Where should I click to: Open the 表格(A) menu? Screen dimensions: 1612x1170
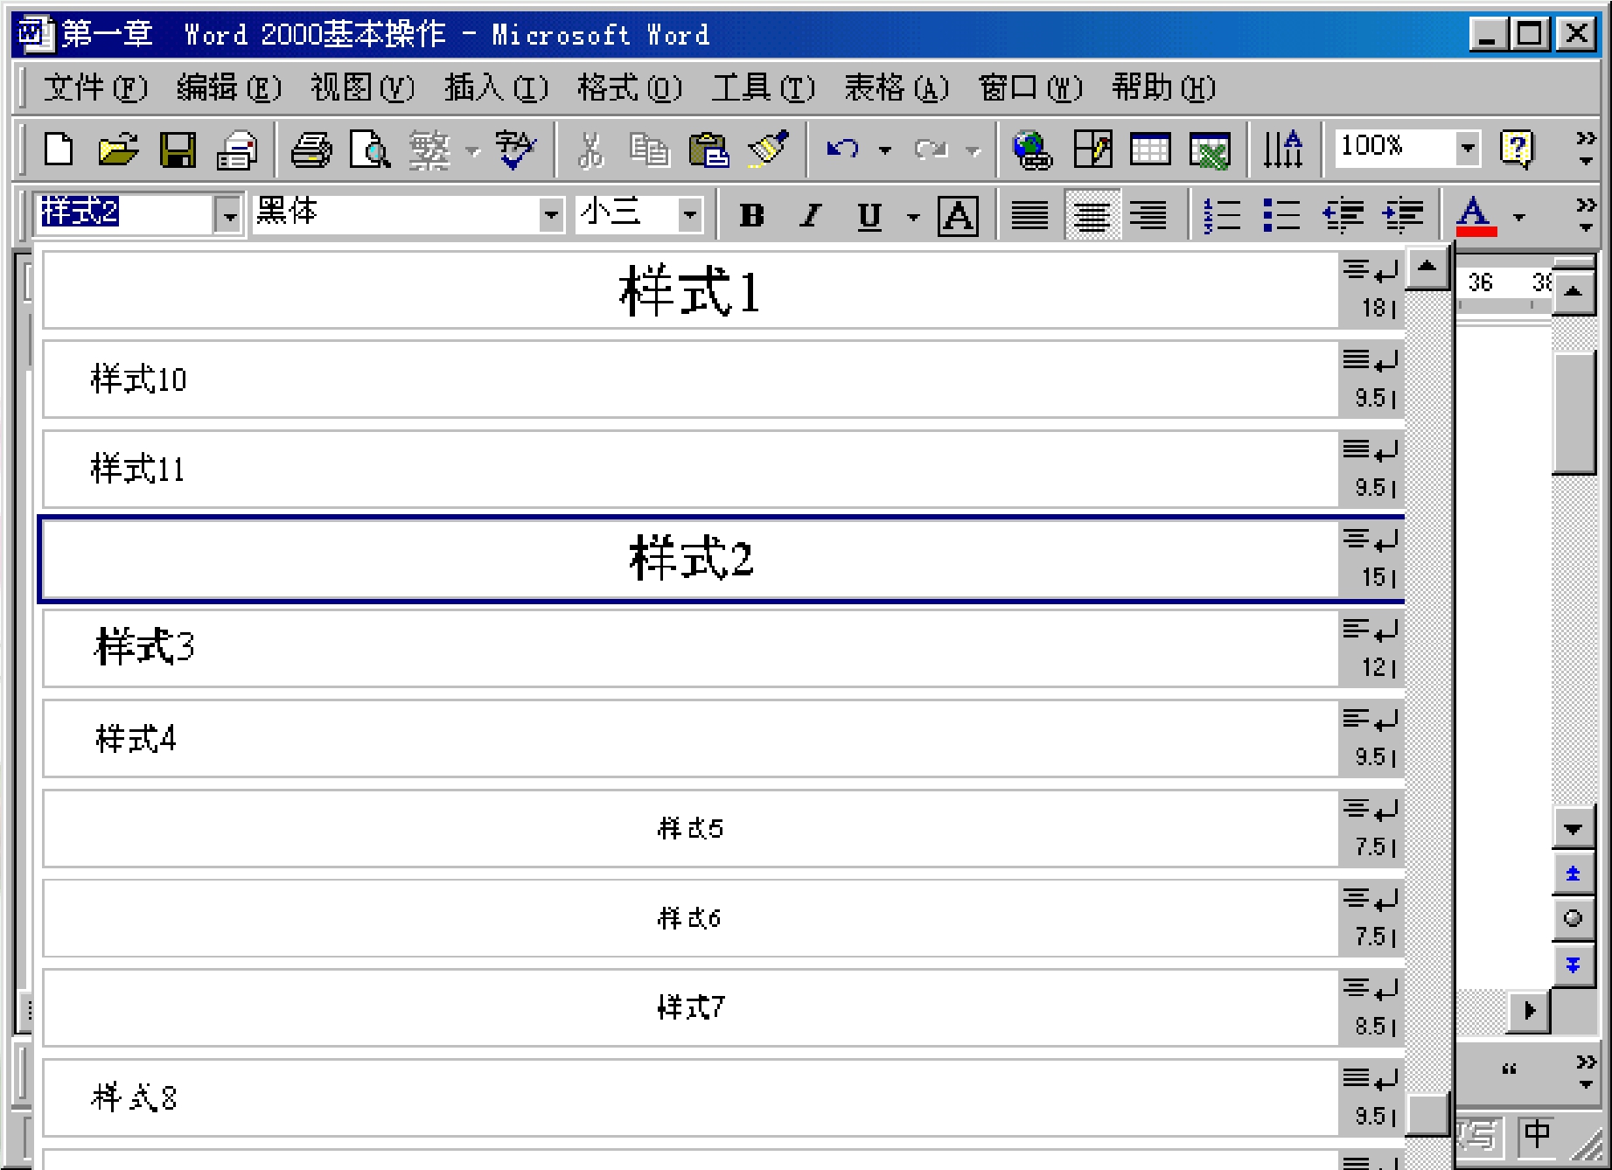(x=897, y=87)
